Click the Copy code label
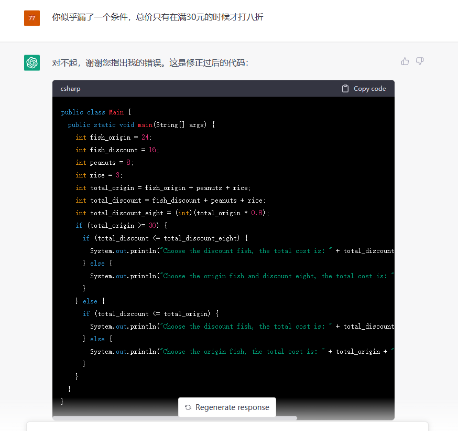458x431 pixels. [x=370, y=89]
